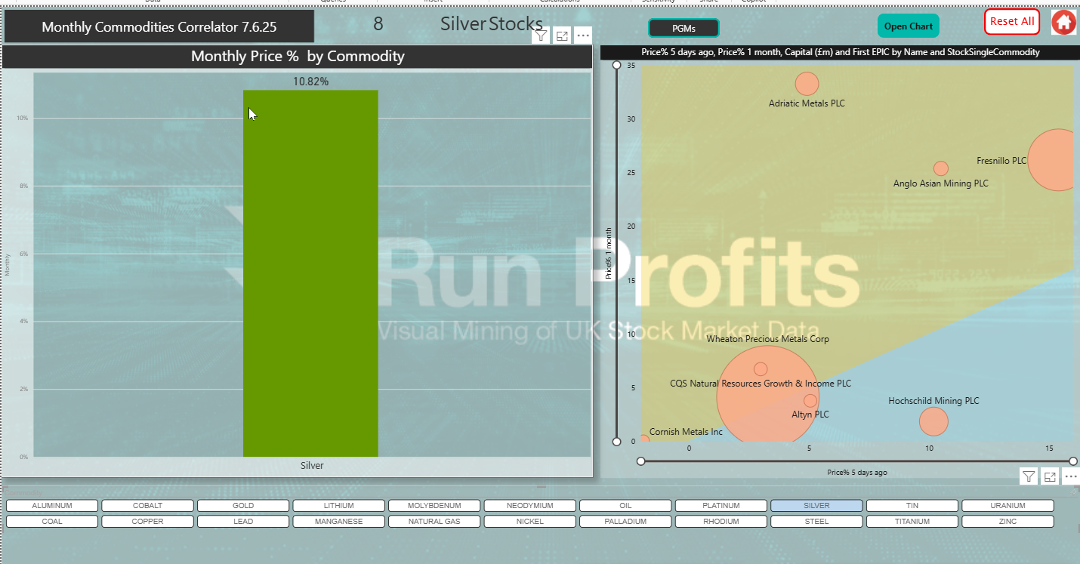The image size is (1080, 564).
Task: Enter focus mode for the scatter chart
Action: 1050,476
